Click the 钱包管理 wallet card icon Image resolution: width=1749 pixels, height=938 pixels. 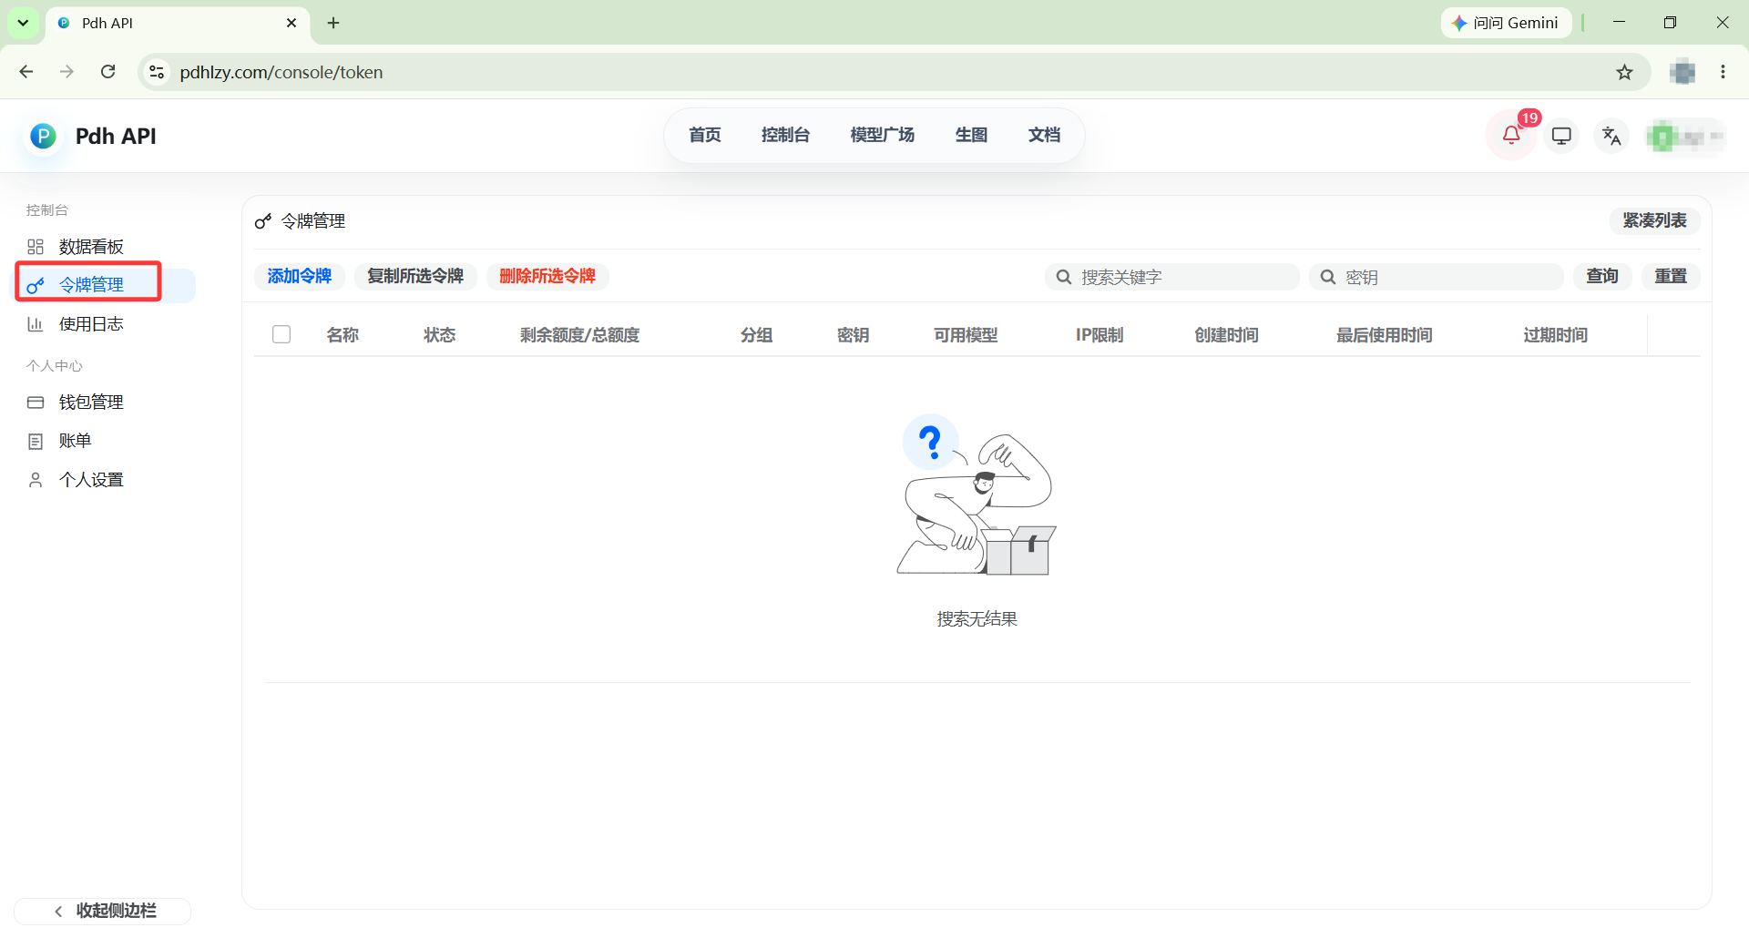(36, 403)
